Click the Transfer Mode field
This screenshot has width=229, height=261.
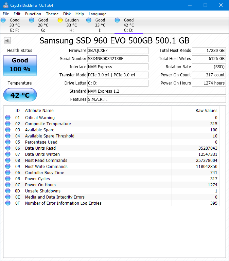[x=118, y=75]
